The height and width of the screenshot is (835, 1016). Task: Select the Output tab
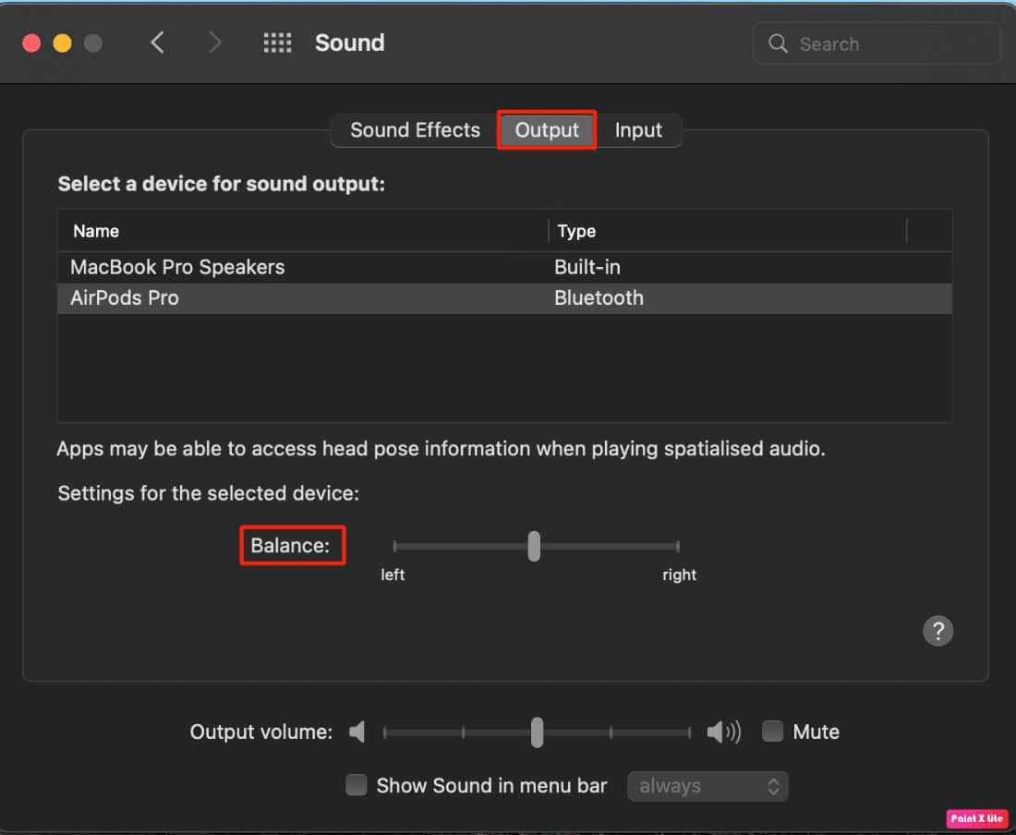point(547,130)
